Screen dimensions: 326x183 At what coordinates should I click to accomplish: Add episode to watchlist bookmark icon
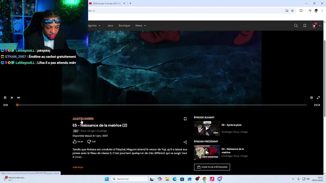(x=185, y=119)
